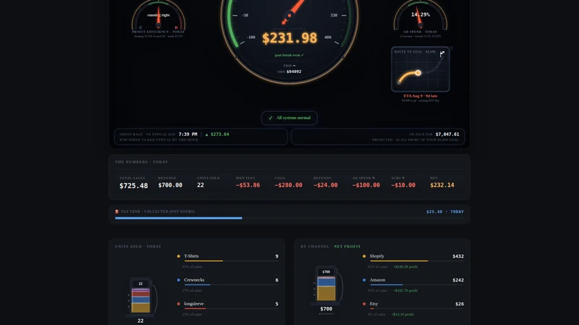This screenshot has width=579, height=325.
Task: Click the revenue fuel pump graphic showing $700
Action: click(327, 285)
